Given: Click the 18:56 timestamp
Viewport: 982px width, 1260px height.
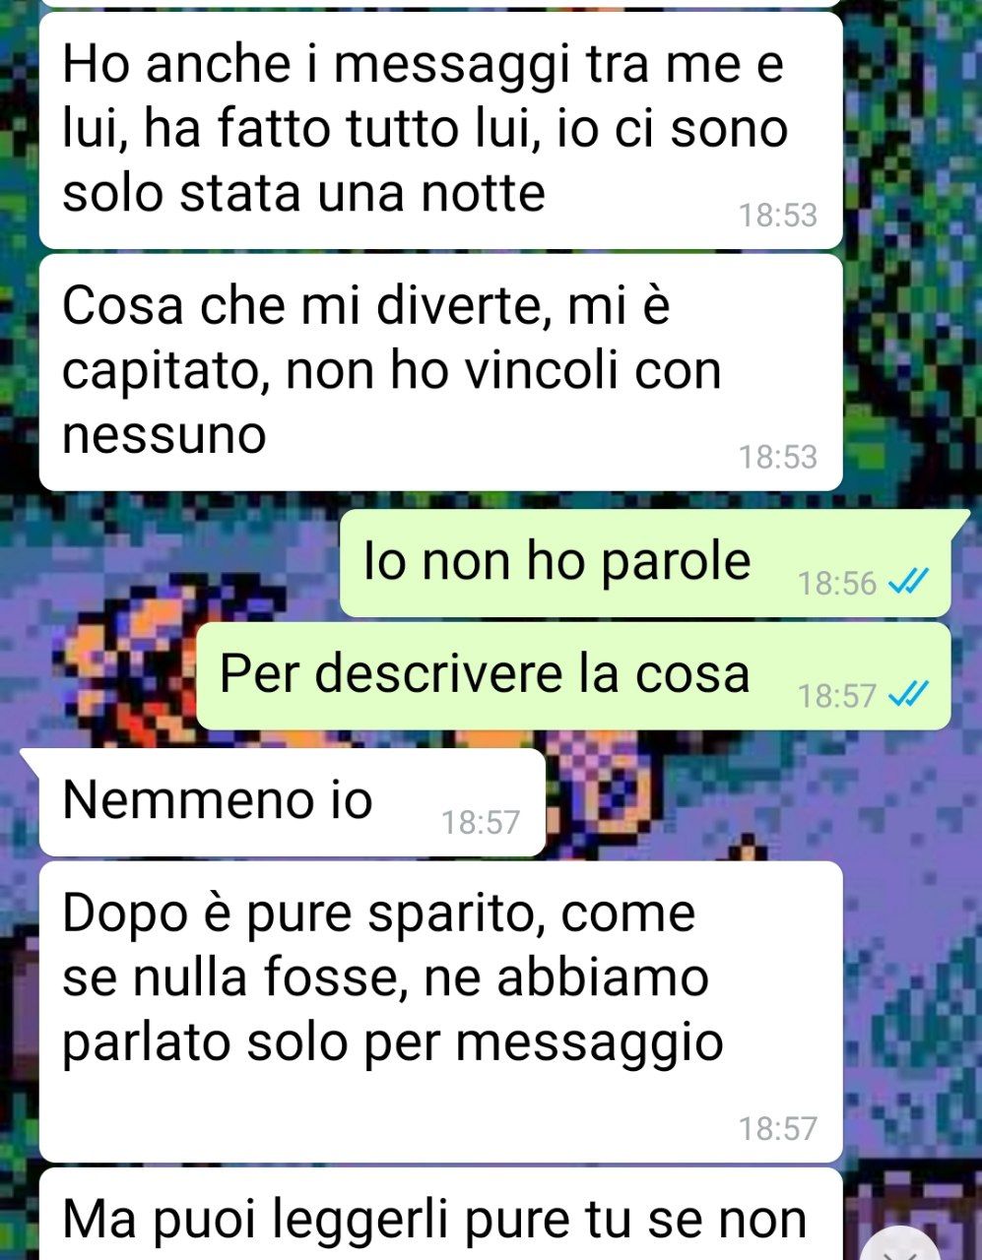Looking at the screenshot, I should pos(837,584).
